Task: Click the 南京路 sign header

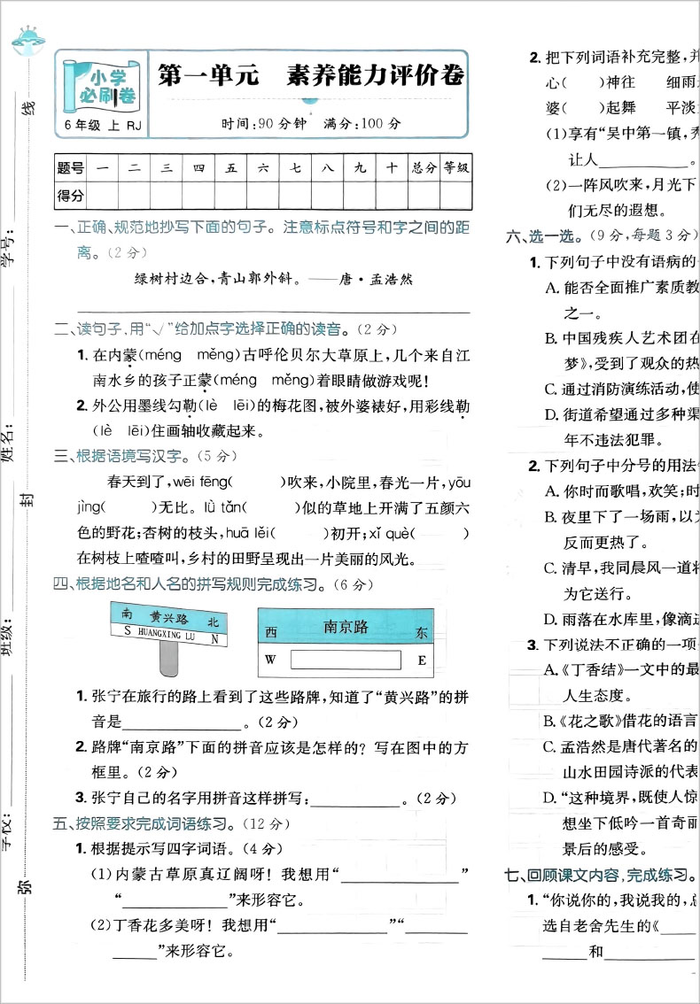Action: [x=346, y=628]
